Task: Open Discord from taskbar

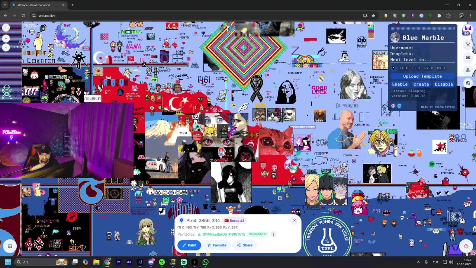Action: pos(151,262)
